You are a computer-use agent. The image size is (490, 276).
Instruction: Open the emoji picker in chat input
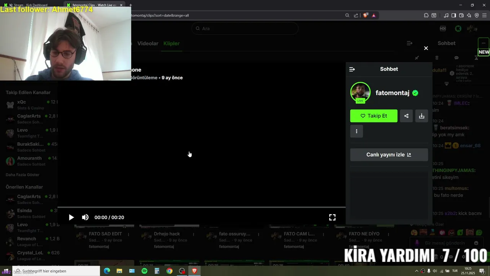pyautogui.click(x=476, y=243)
